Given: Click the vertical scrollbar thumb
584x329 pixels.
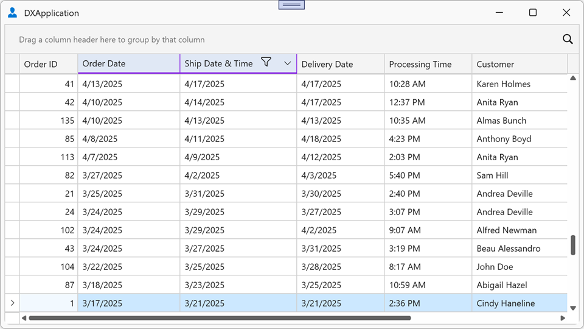Looking at the screenshot, I should tap(573, 245).
